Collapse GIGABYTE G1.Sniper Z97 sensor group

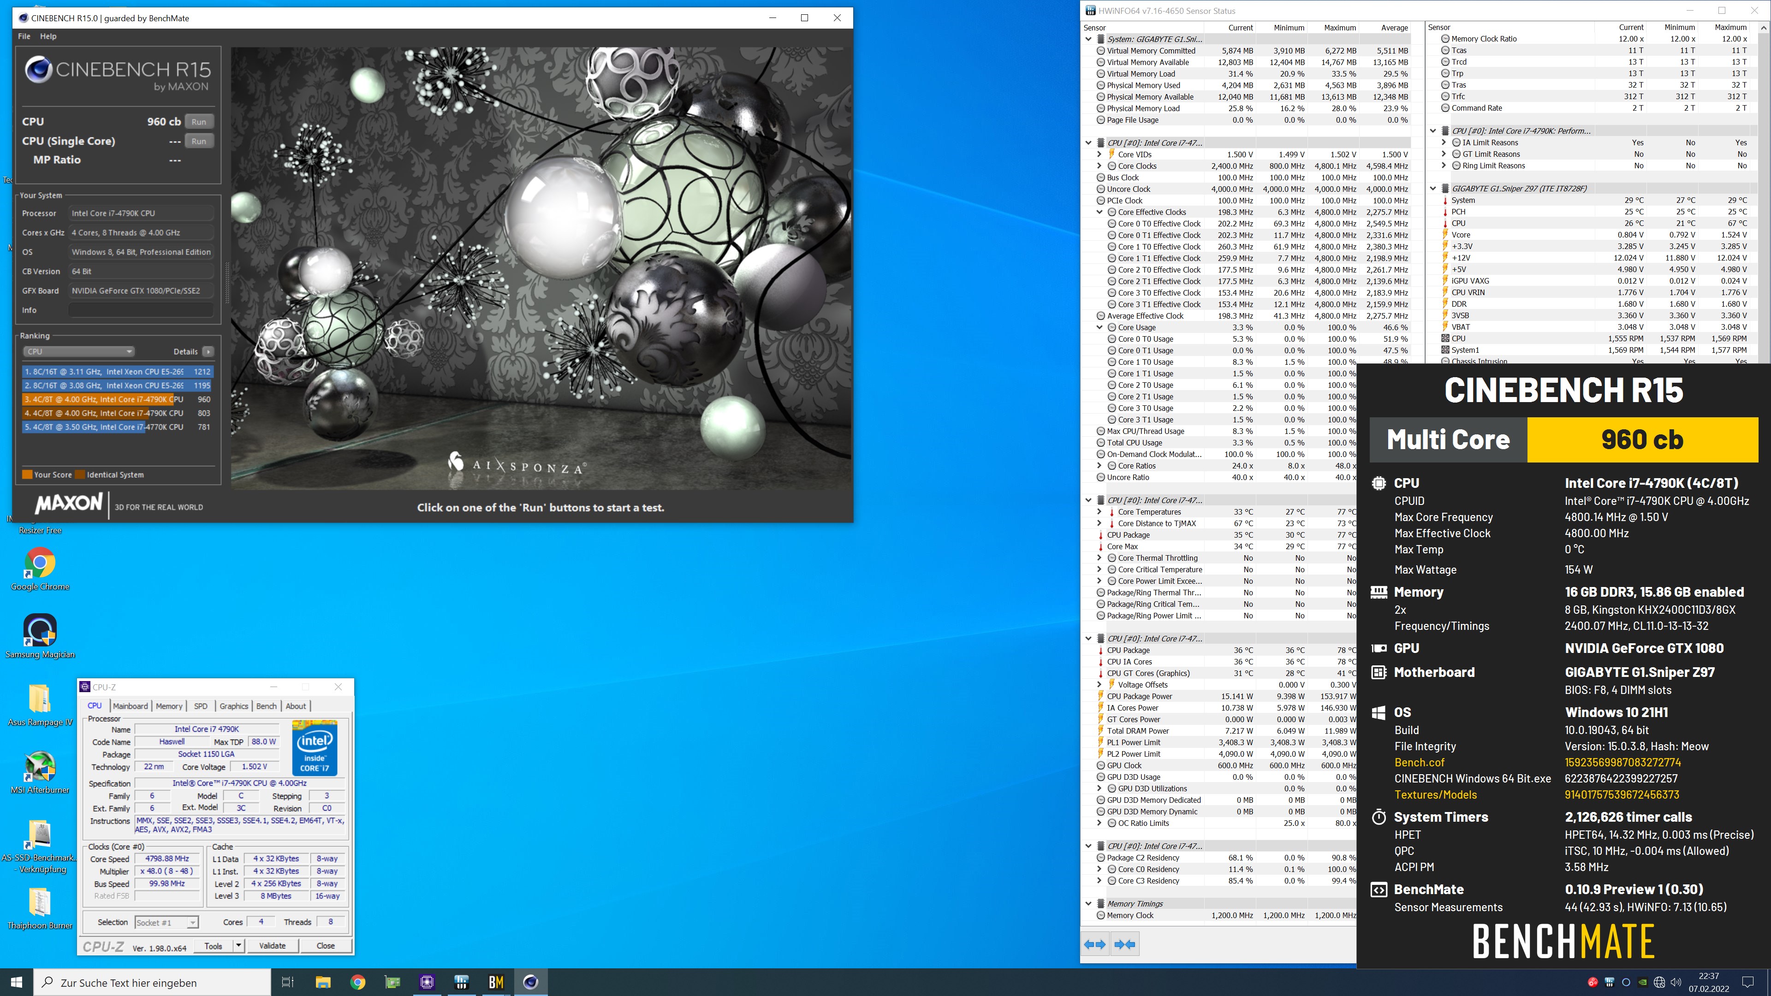pos(1433,188)
